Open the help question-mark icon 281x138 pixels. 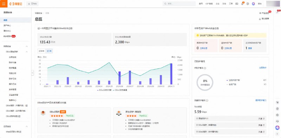248,4
